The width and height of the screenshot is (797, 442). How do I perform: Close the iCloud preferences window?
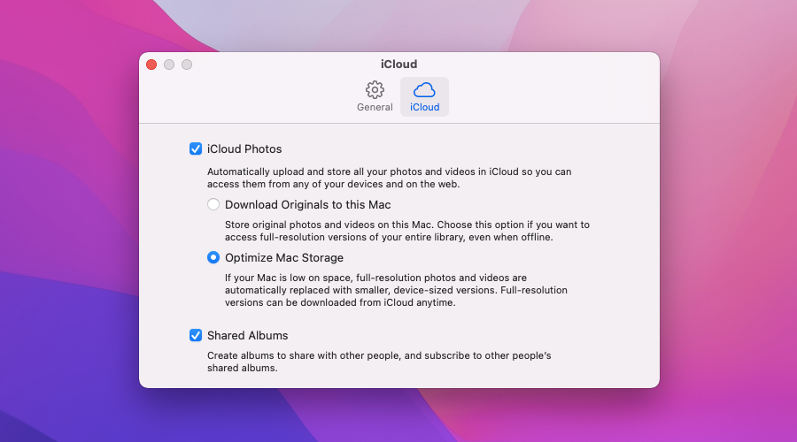point(151,65)
